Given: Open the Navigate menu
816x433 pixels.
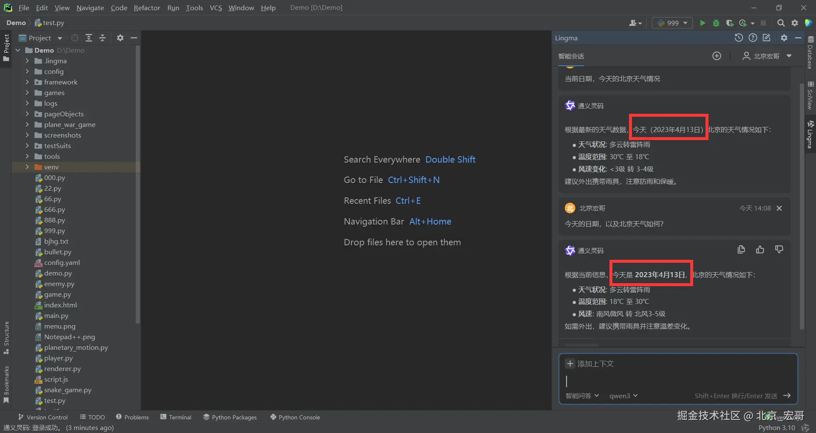Looking at the screenshot, I should (x=90, y=8).
